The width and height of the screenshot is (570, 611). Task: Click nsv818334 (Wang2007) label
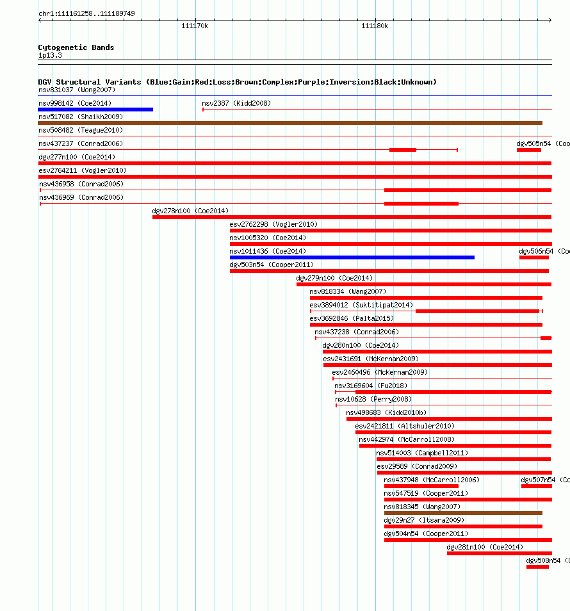click(x=348, y=291)
